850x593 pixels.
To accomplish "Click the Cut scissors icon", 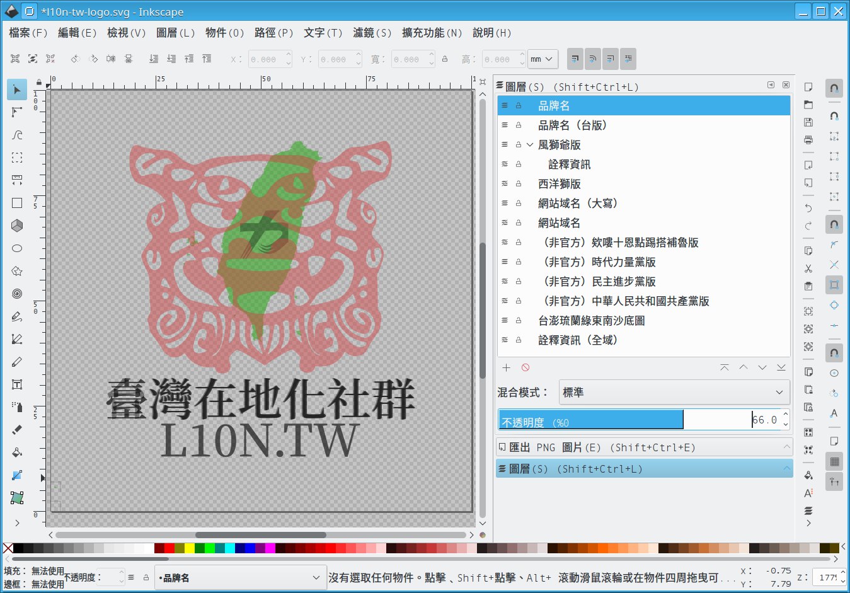I will (808, 268).
